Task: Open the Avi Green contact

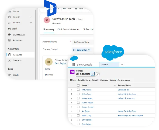Action: pyautogui.click(x=86, y=111)
